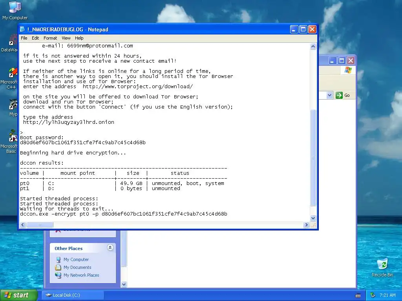
Task: Close the Explorer window behind Notepad
Action: click(x=351, y=61)
